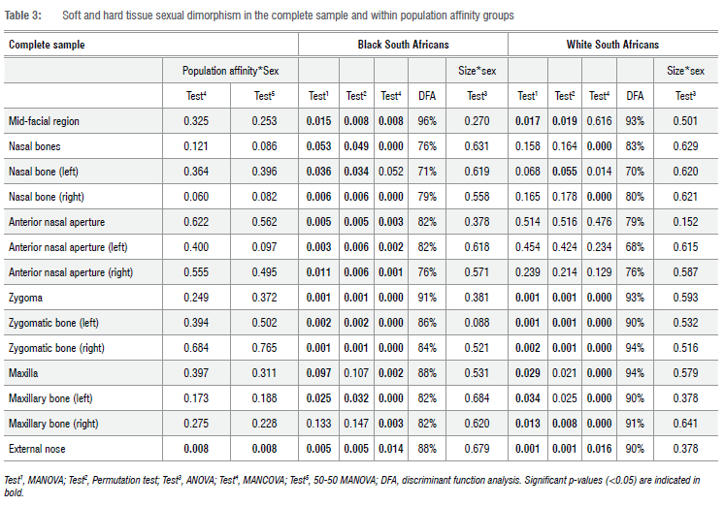The image size is (725, 506).
Task: Select the 0.133 value in Maxillary bone (right) row
Action: pos(317,424)
